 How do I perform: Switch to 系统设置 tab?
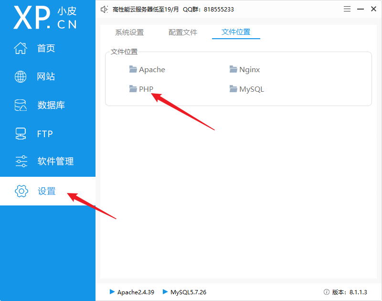129,32
